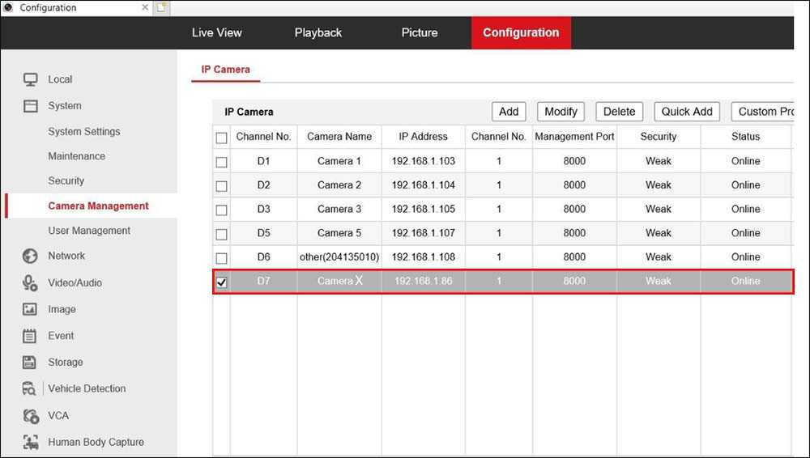Click the Event calendar icon
The height and width of the screenshot is (458, 810).
click(31, 336)
